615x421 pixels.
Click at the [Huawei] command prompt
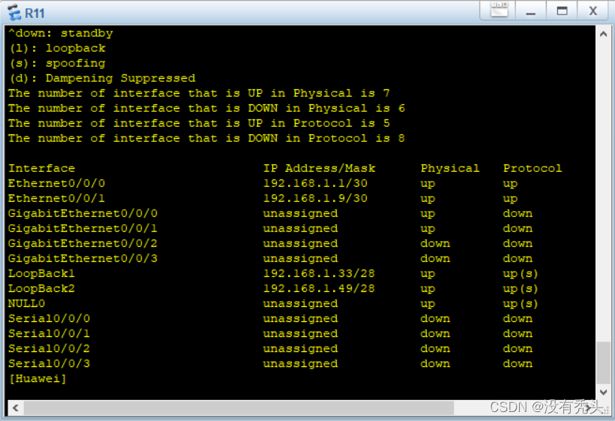pyautogui.click(x=37, y=379)
